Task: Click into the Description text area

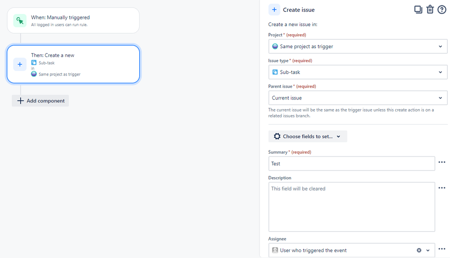Action: pyautogui.click(x=351, y=207)
